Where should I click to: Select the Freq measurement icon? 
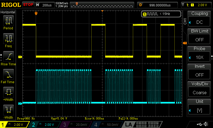(x=9, y=39)
